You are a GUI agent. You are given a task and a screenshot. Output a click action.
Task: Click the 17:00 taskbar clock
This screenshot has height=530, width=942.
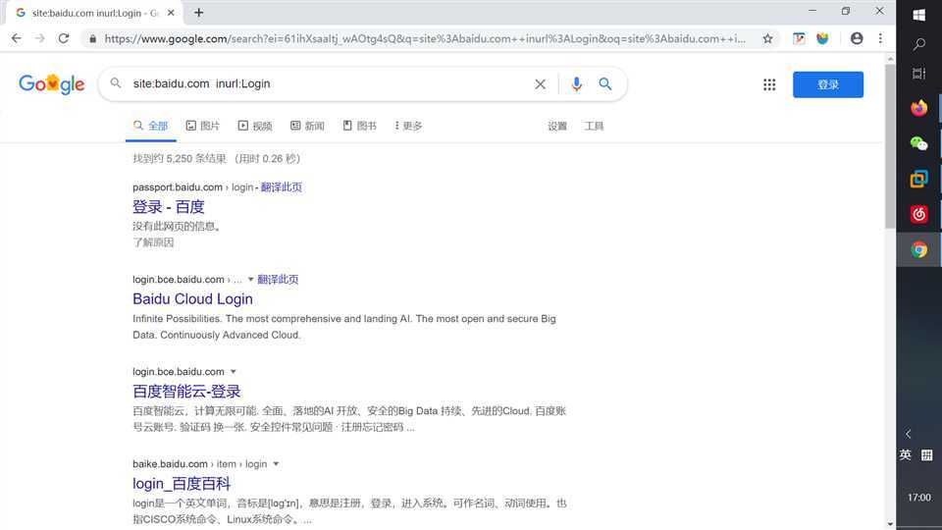point(919,498)
